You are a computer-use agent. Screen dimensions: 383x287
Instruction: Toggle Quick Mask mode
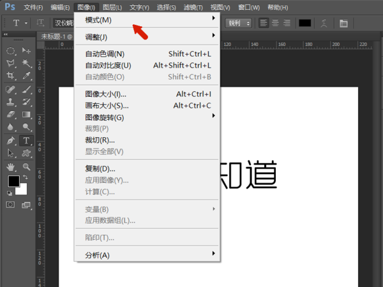click(10, 205)
